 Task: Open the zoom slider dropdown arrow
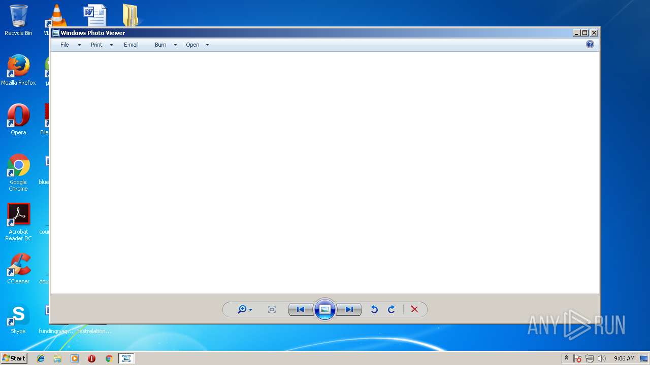pos(250,310)
